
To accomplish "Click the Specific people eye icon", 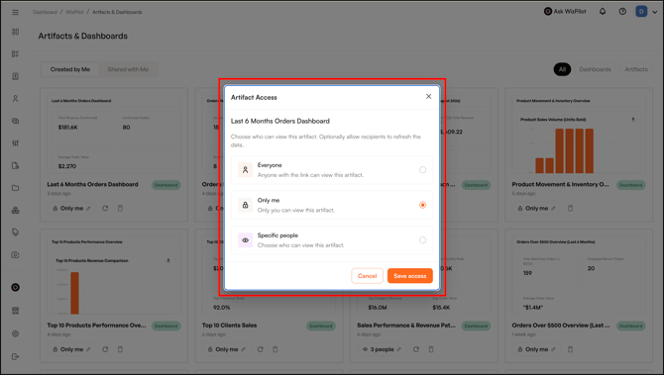I will pyautogui.click(x=245, y=240).
